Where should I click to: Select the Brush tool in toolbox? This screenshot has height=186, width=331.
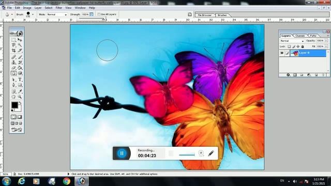[x=20, y=57]
